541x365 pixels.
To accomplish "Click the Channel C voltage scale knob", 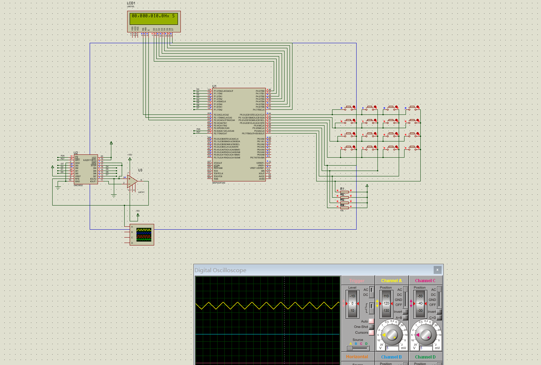I will (x=426, y=334).
